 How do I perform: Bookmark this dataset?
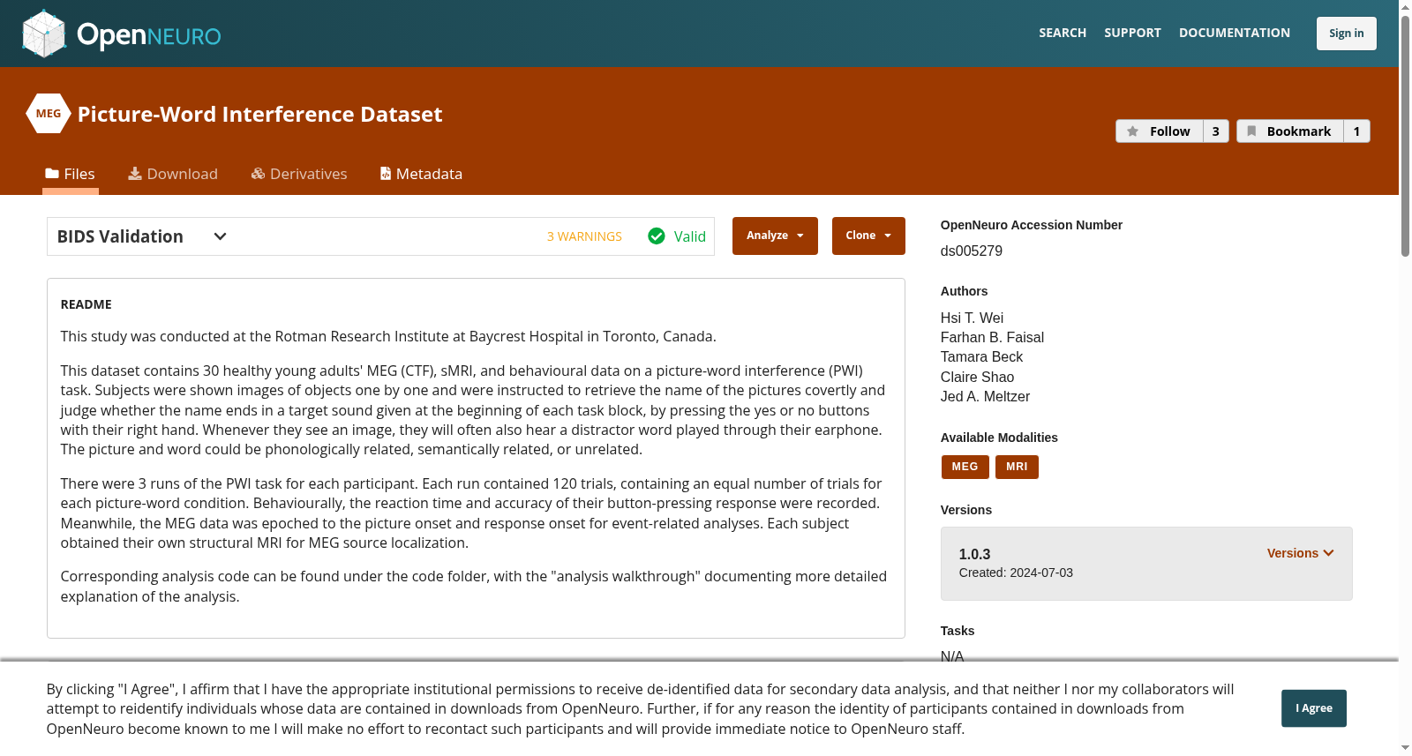(x=1290, y=131)
